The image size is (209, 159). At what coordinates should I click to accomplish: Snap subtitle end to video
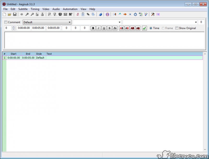point(55,14)
